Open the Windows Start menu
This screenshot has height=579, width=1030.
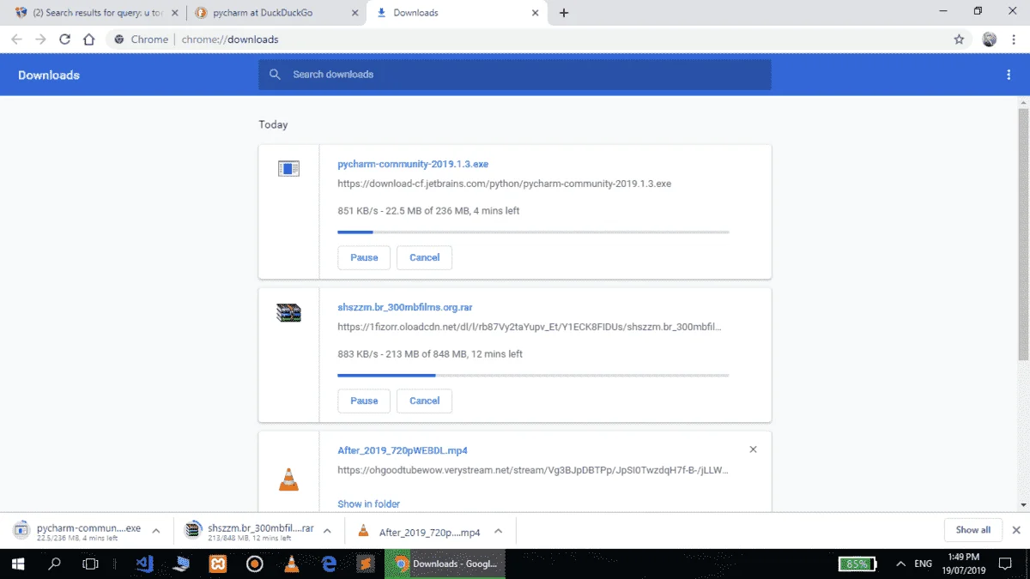click(17, 564)
